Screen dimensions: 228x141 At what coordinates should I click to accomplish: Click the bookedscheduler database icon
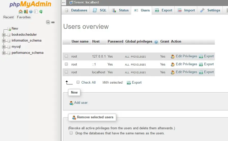click(9, 35)
